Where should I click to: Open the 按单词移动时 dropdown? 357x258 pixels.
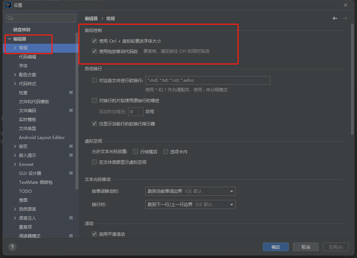pyautogui.click(x=190, y=191)
